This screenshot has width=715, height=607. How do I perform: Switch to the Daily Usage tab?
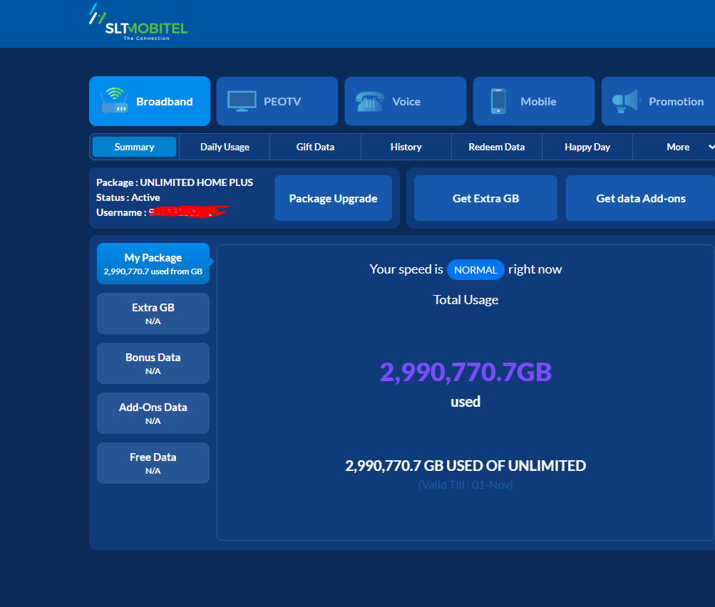coord(225,147)
